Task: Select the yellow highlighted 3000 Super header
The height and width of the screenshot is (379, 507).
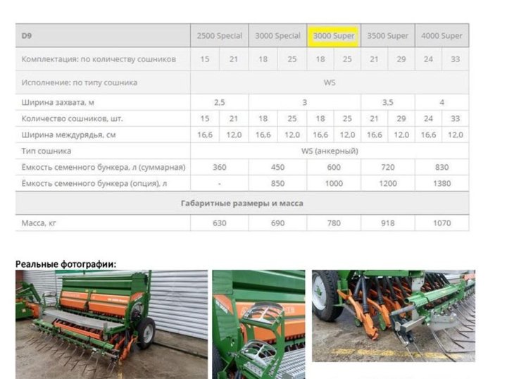Action: (334, 36)
